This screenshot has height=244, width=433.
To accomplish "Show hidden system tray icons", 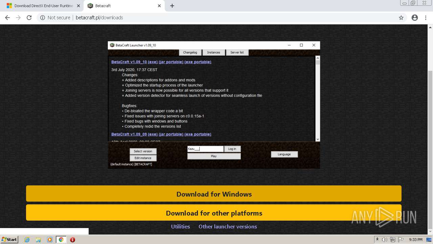I will pyautogui.click(x=377, y=239).
